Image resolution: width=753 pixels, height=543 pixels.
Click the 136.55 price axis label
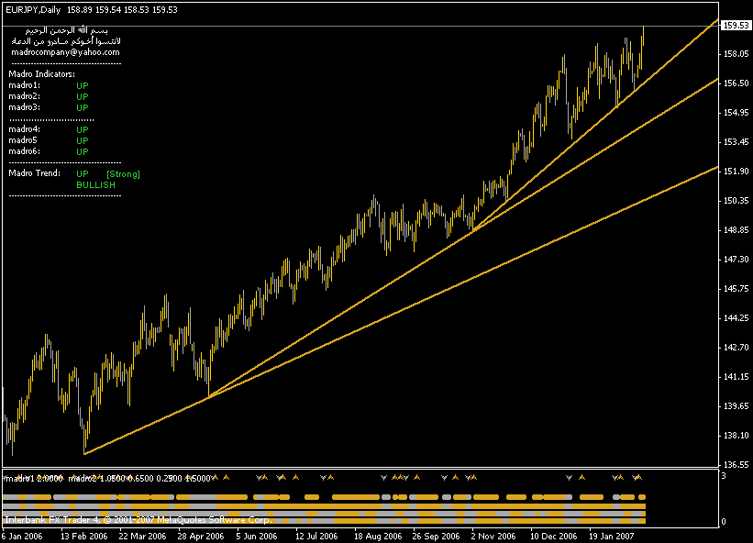pyautogui.click(x=734, y=465)
